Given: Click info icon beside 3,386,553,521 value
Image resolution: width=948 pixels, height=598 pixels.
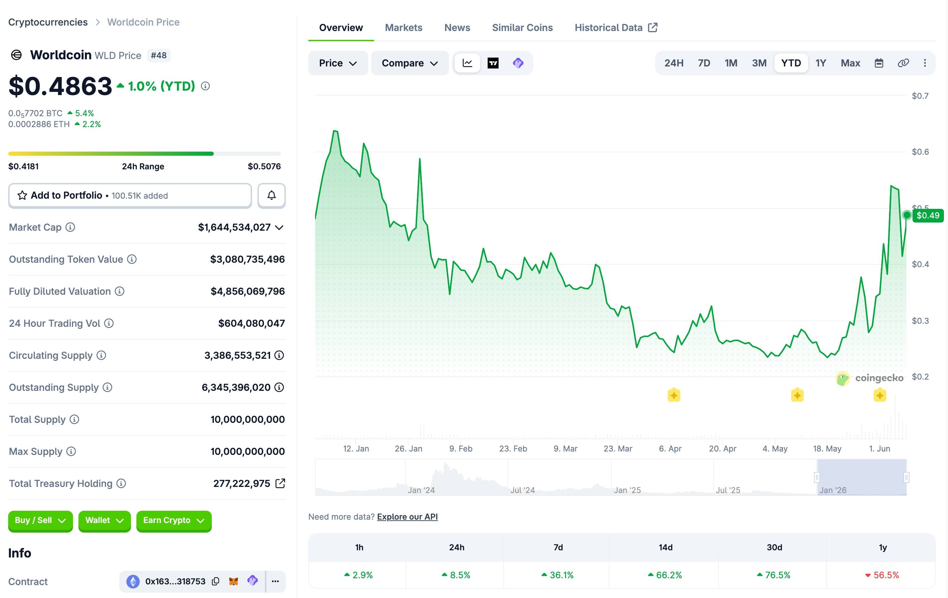Looking at the screenshot, I should pyautogui.click(x=279, y=355).
